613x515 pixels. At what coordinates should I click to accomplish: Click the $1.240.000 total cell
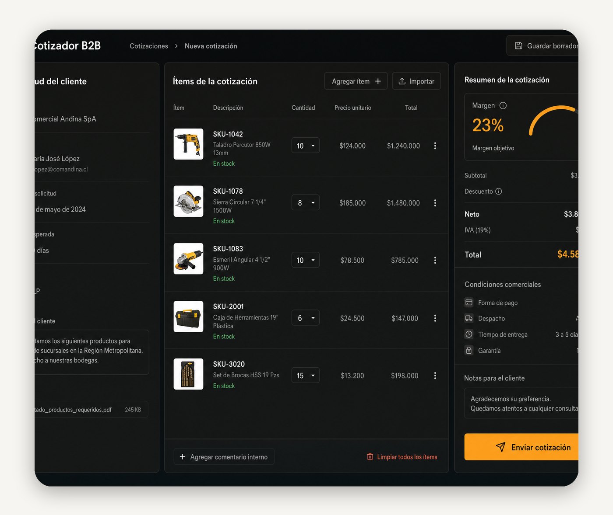403,146
